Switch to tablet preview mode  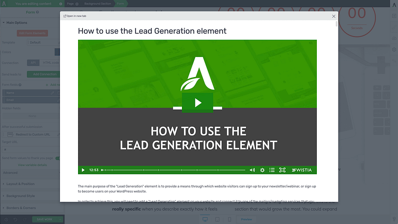(217, 219)
